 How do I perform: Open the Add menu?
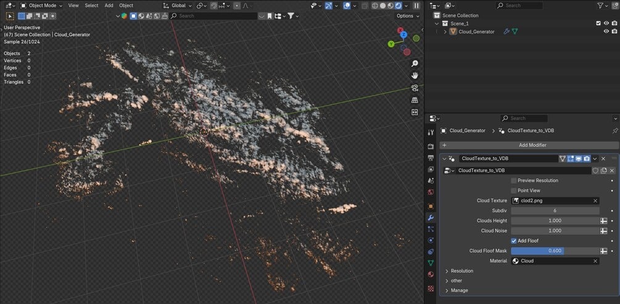click(x=109, y=6)
